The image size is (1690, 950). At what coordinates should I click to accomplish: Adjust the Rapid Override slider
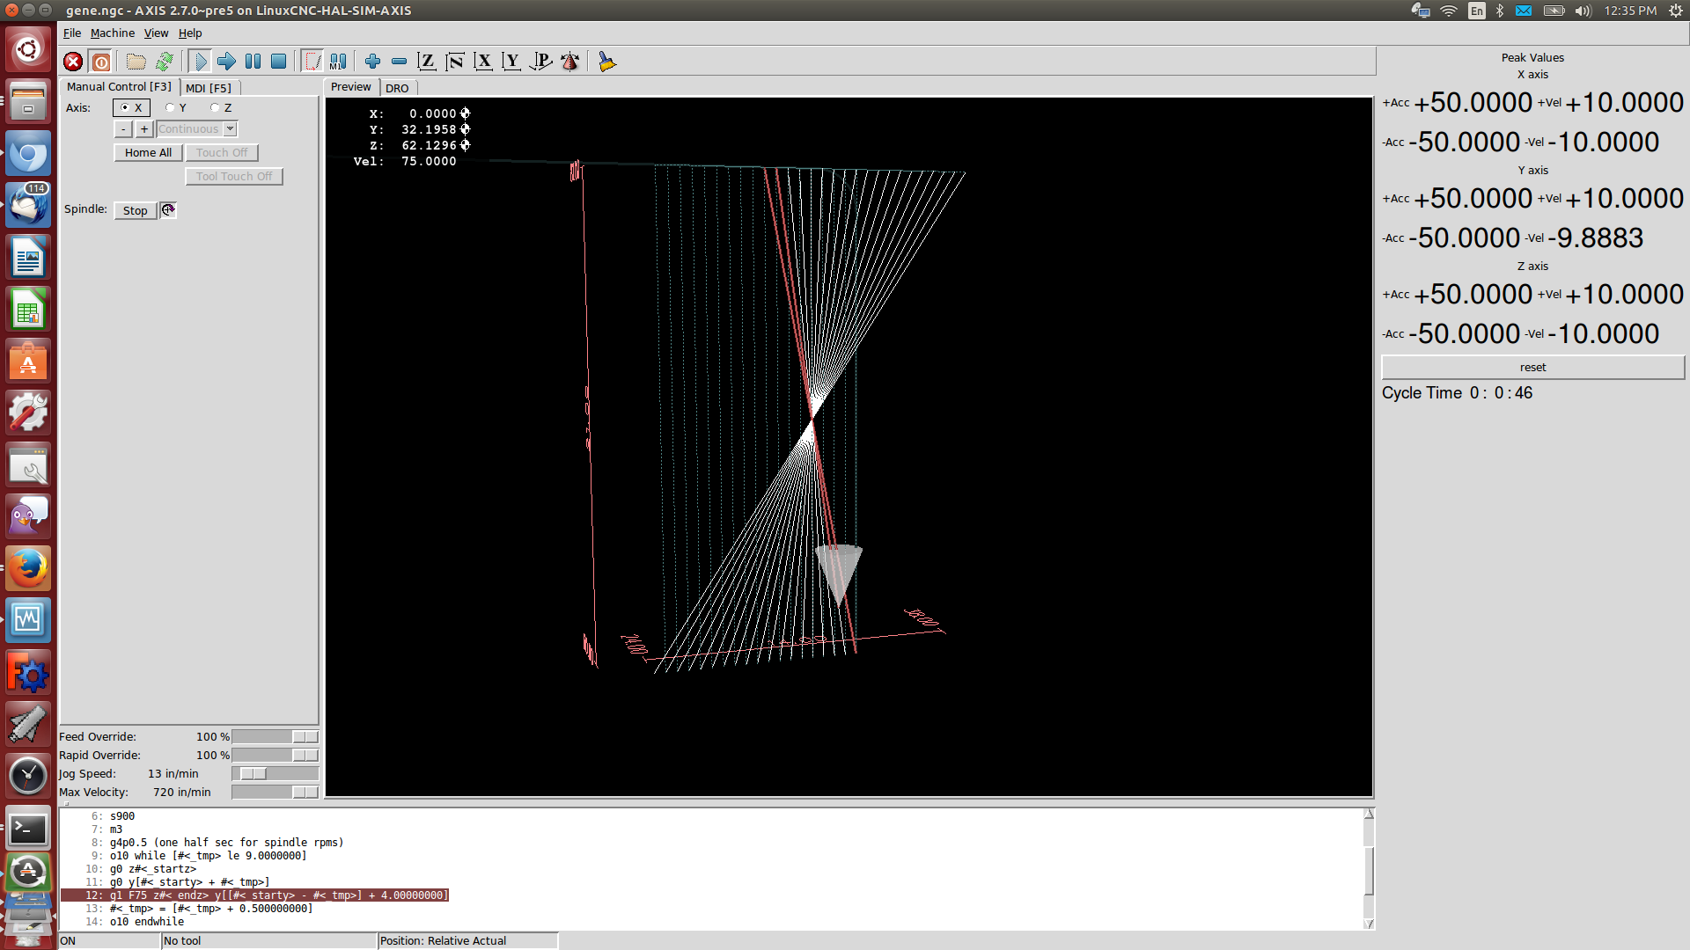click(275, 756)
